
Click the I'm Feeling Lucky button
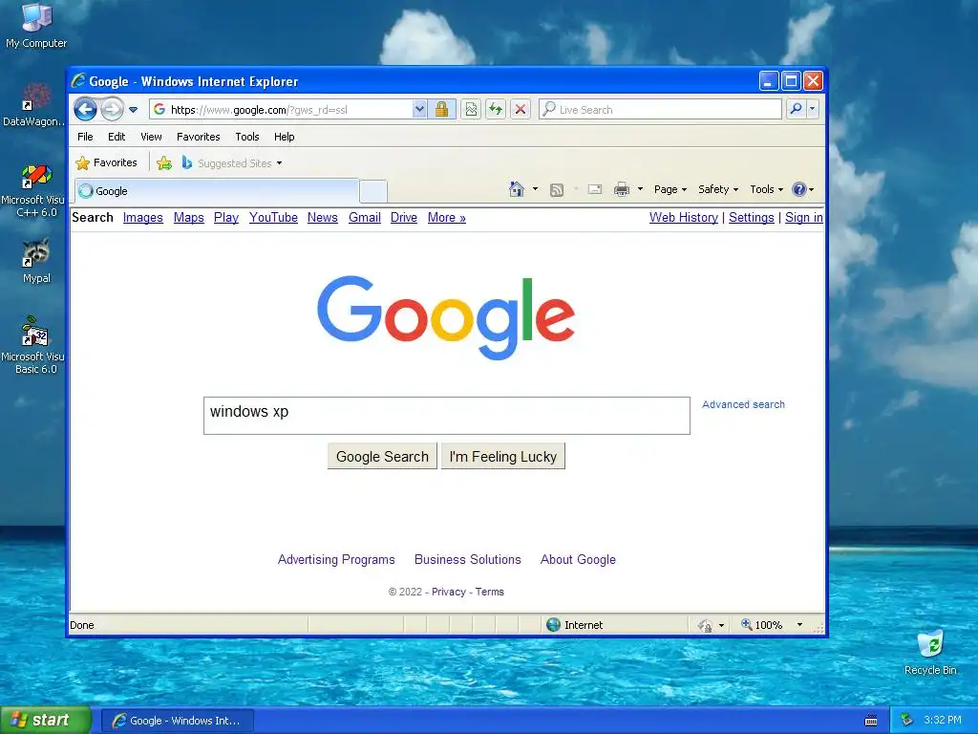(502, 456)
